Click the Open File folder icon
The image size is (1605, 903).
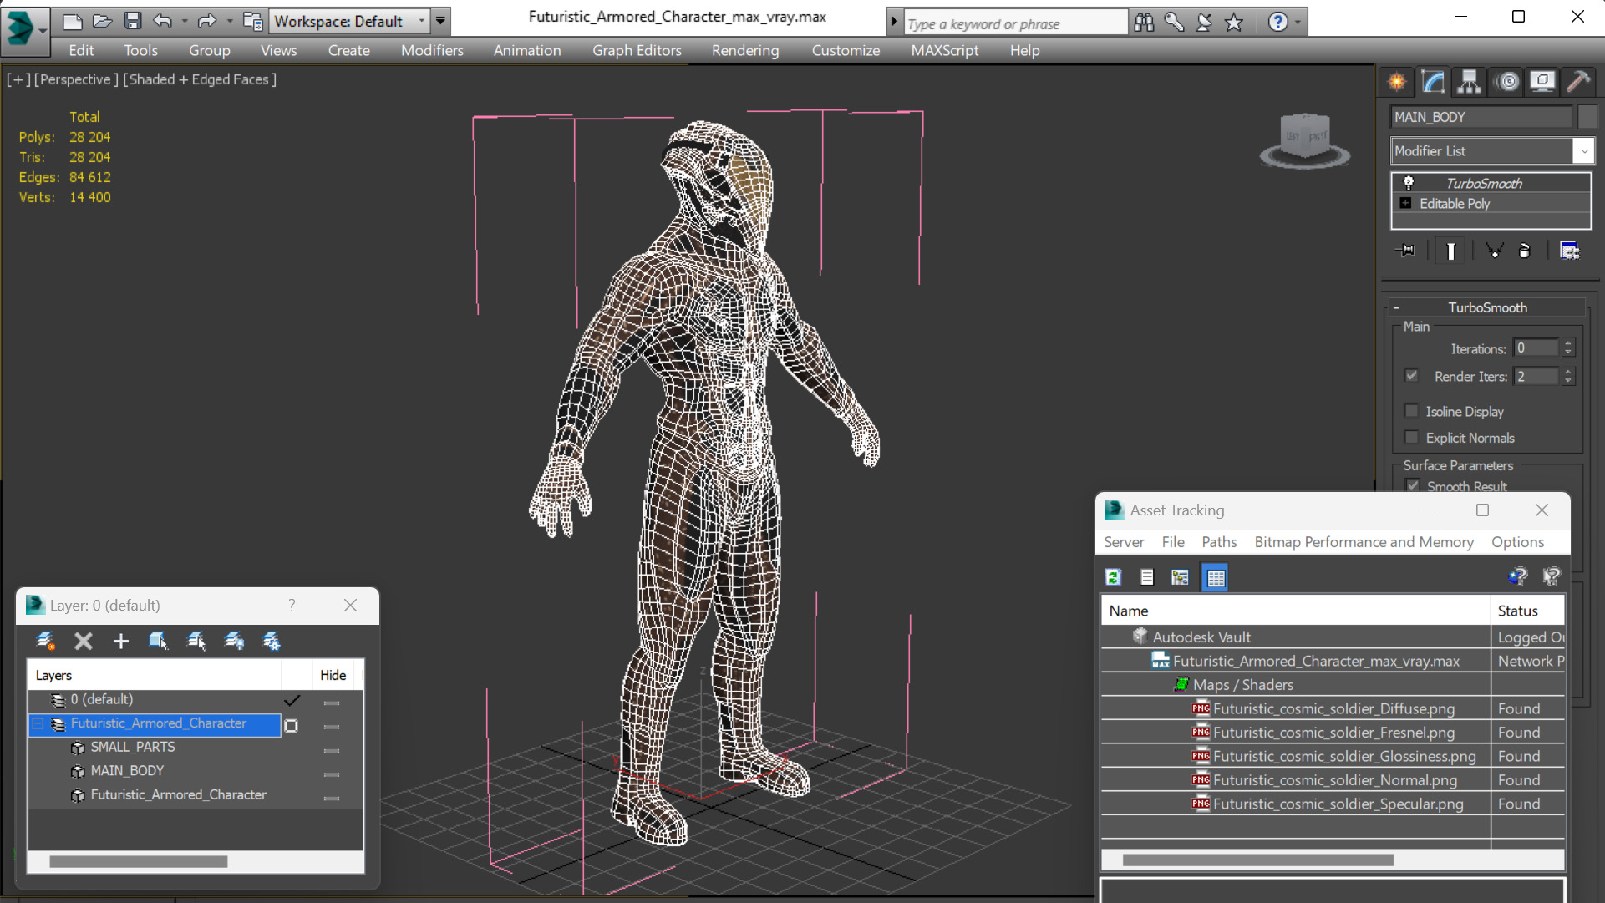tap(102, 21)
